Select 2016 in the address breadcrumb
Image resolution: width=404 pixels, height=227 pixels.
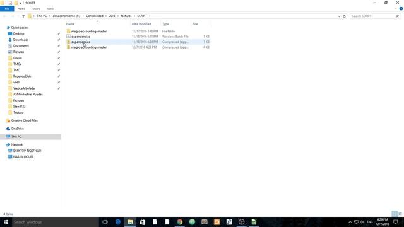point(112,16)
